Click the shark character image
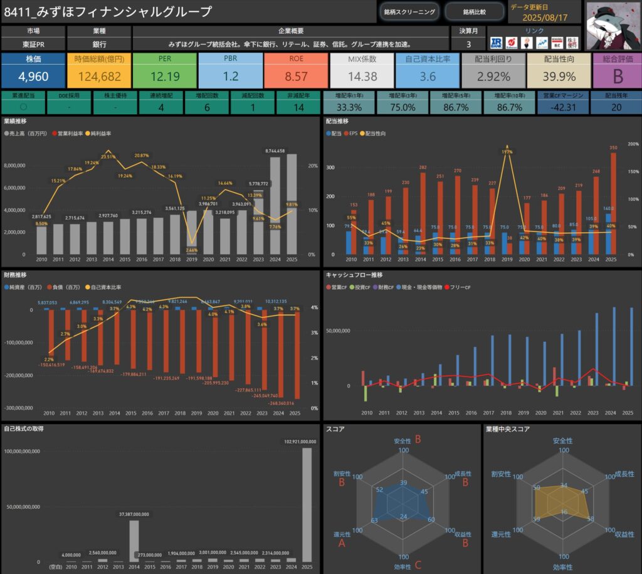The height and width of the screenshot is (574, 642). click(613, 26)
